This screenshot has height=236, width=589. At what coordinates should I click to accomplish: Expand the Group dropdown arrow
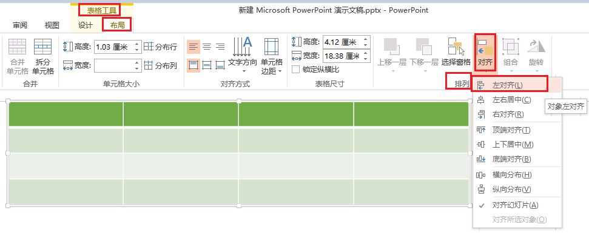(511, 71)
